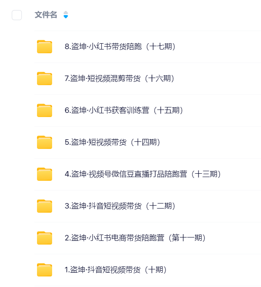This screenshot has width=261, height=287.
Task: Toggle the sort arrows next to 文件名
Action: 66,15
